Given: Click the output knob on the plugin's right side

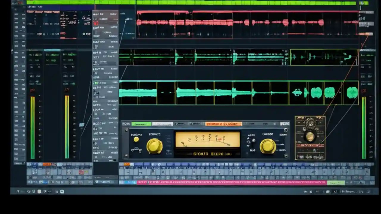Looking at the screenshot, I should pos(267,146).
